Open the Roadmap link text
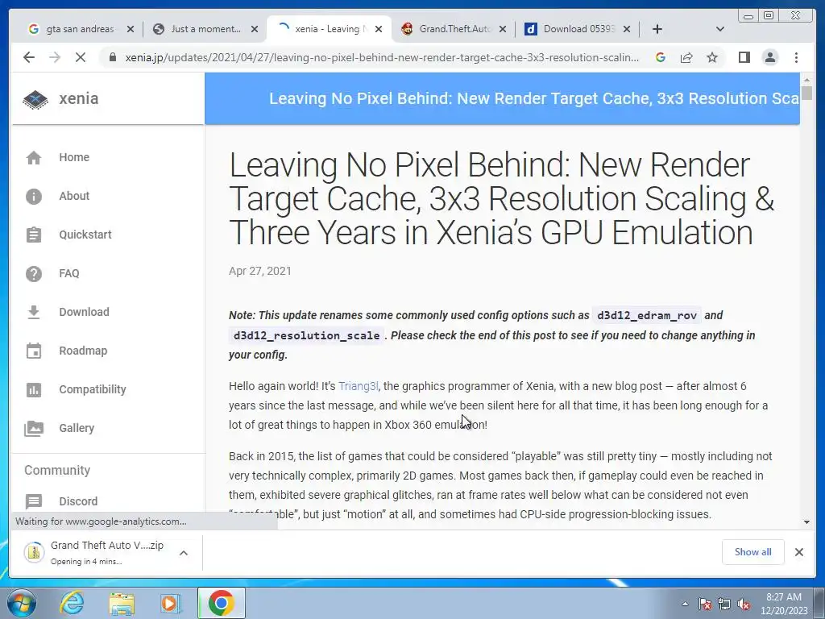 coord(83,351)
